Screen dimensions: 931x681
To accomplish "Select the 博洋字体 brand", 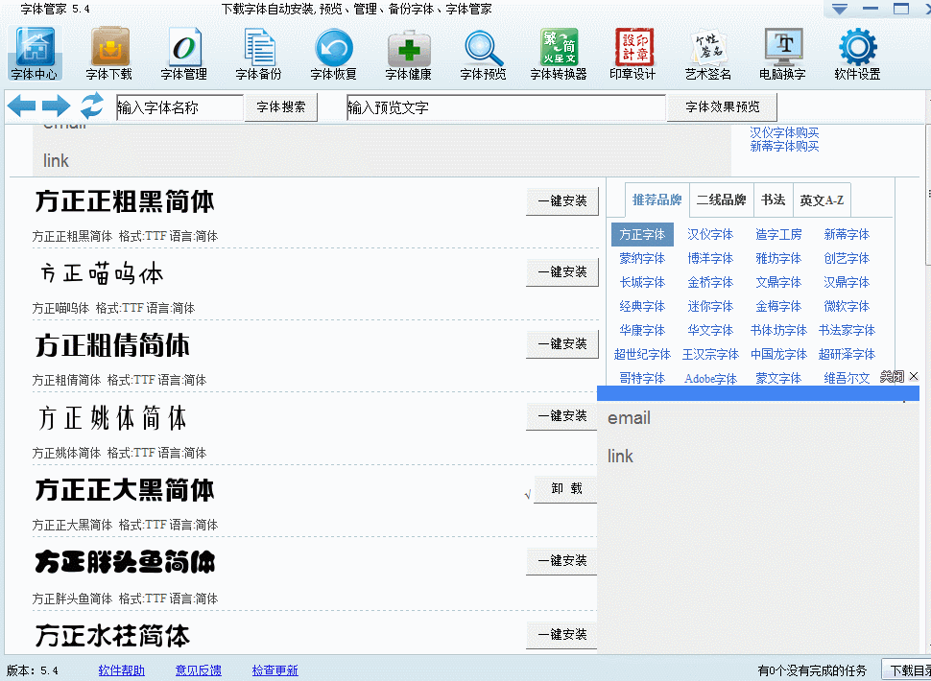I will [710, 259].
